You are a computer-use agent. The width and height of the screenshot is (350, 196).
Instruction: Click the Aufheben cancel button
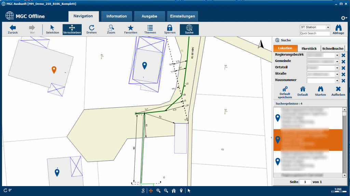pyautogui.click(x=338, y=91)
